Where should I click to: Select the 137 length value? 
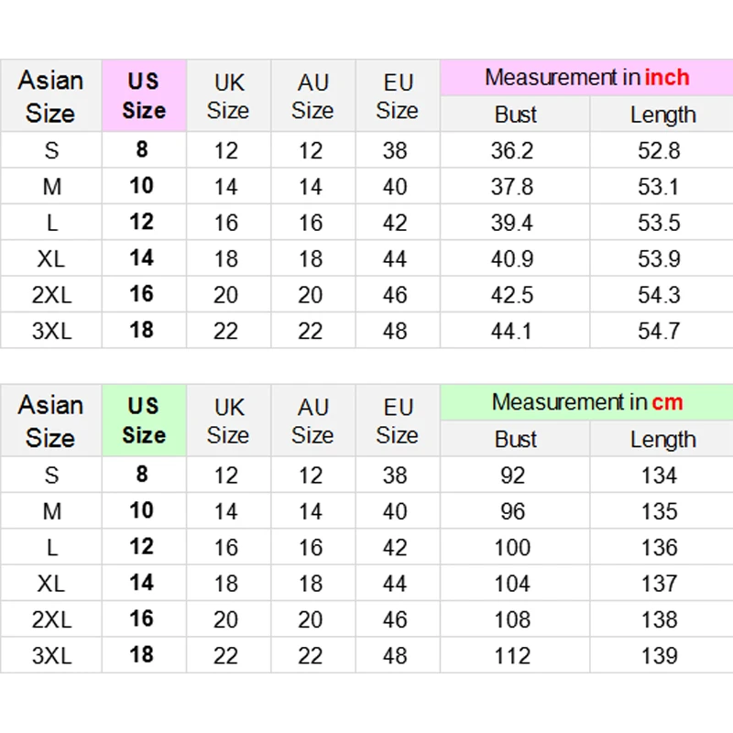660,583
